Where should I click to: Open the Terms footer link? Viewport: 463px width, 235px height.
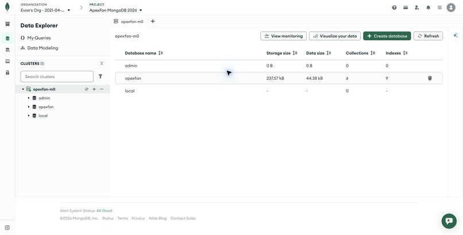click(x=122, y=218)
